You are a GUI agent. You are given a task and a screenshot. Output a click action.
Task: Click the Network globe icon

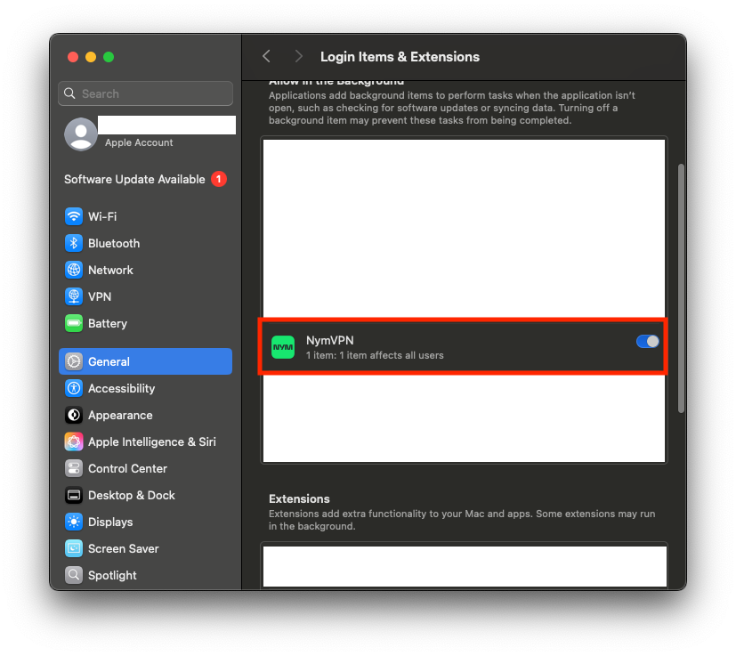(74, 270)
